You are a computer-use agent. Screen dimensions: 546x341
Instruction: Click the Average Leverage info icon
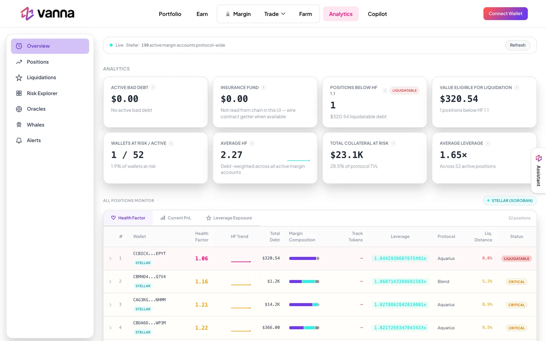pyautogui.click(x=488, y=143)
